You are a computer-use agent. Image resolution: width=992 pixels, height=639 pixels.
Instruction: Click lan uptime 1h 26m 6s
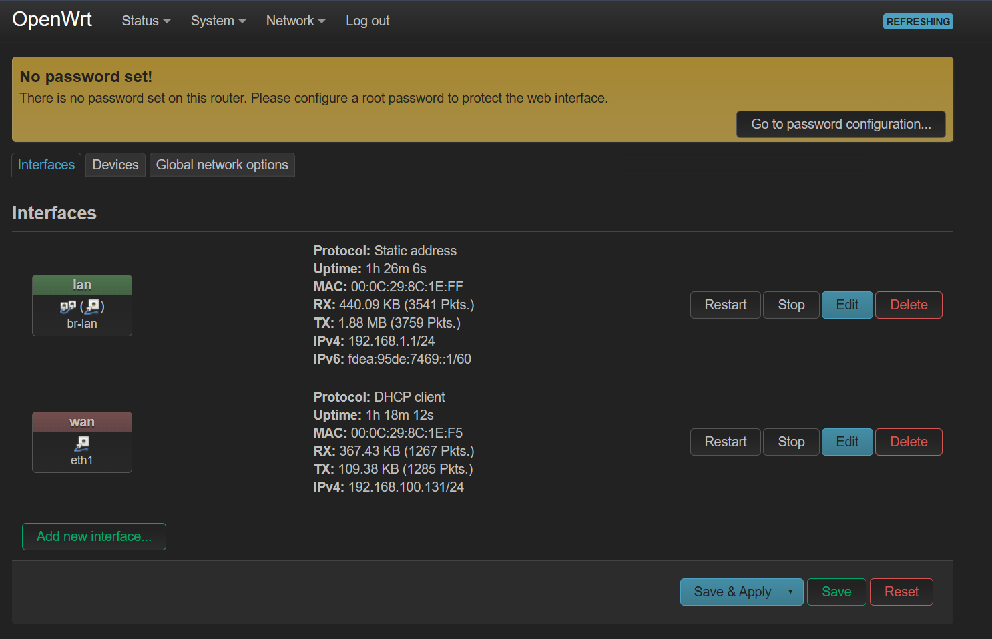[x=396, y=269]
